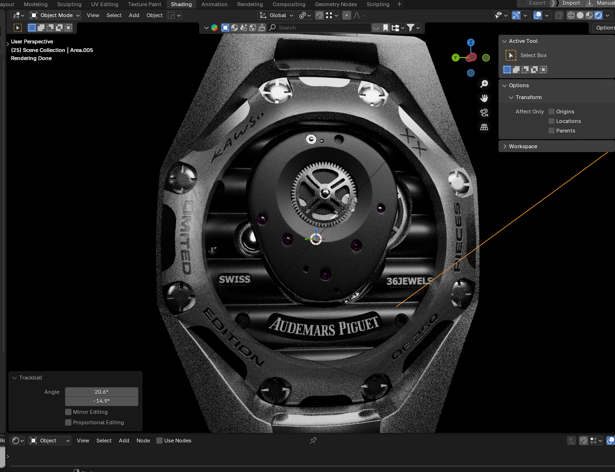Enable Affect Only Locations checkbox
Screen dimensions: 615x472
pos(551,121)
